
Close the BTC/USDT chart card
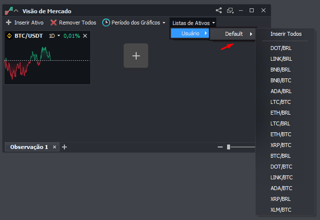85,36
